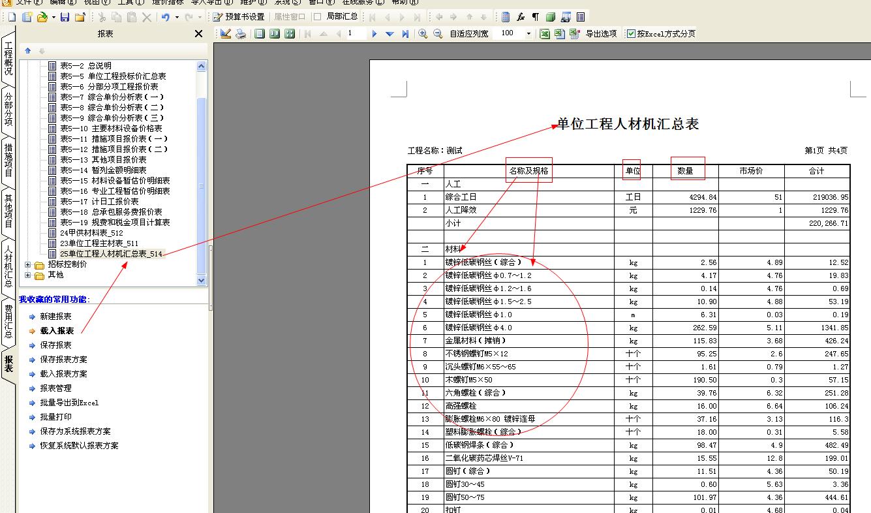Switch to the 措施项目 side tab
The width and height of the screenshot is (871, 513).
(8, 161)
